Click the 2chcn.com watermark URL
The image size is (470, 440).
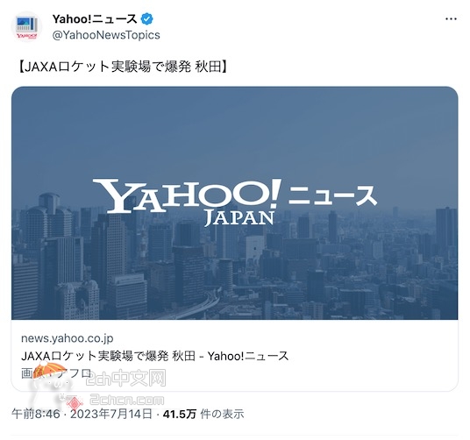(x=127, y=401)
